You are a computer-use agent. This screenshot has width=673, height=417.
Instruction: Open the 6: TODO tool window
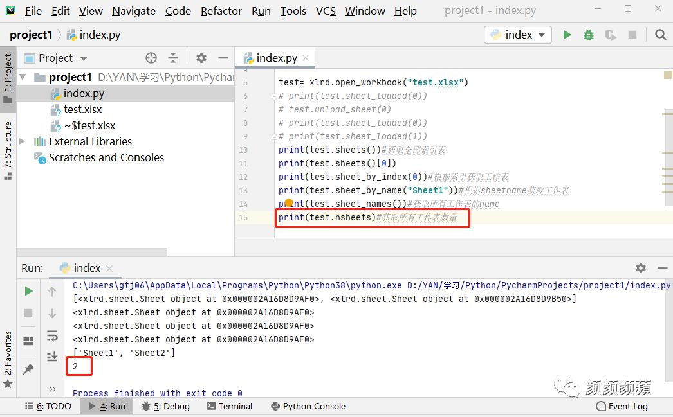click(48, 406)
